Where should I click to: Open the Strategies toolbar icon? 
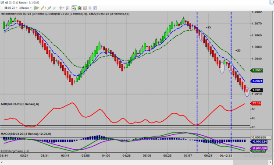(90, 8)
